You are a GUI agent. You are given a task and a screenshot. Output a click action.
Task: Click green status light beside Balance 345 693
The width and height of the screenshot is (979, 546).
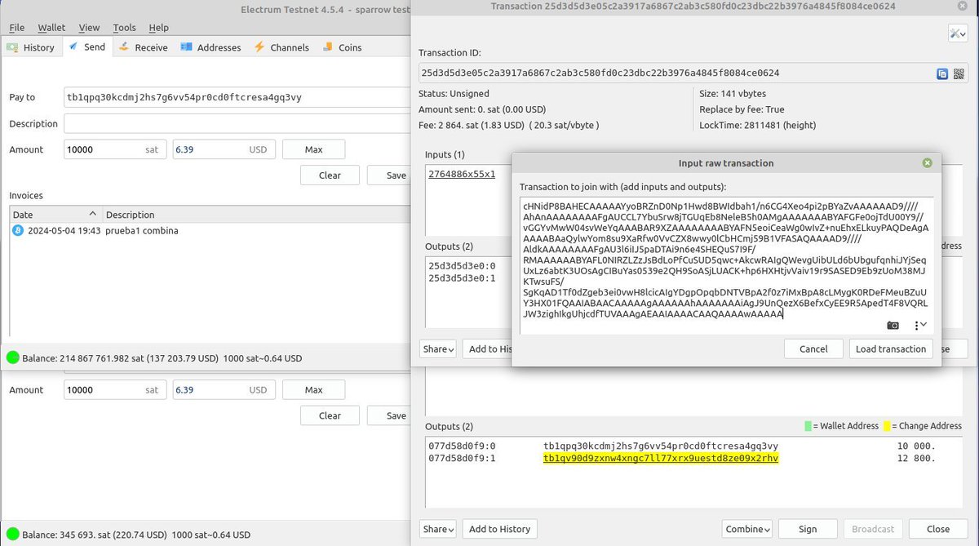(x=12, y=535)
